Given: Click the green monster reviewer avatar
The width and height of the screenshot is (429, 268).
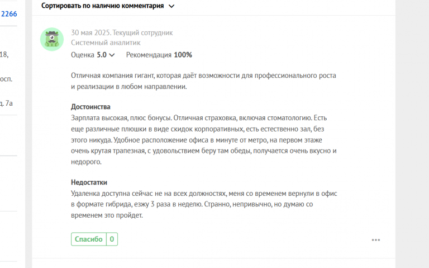Looking at the screenshot, I should tap(52, 39).
